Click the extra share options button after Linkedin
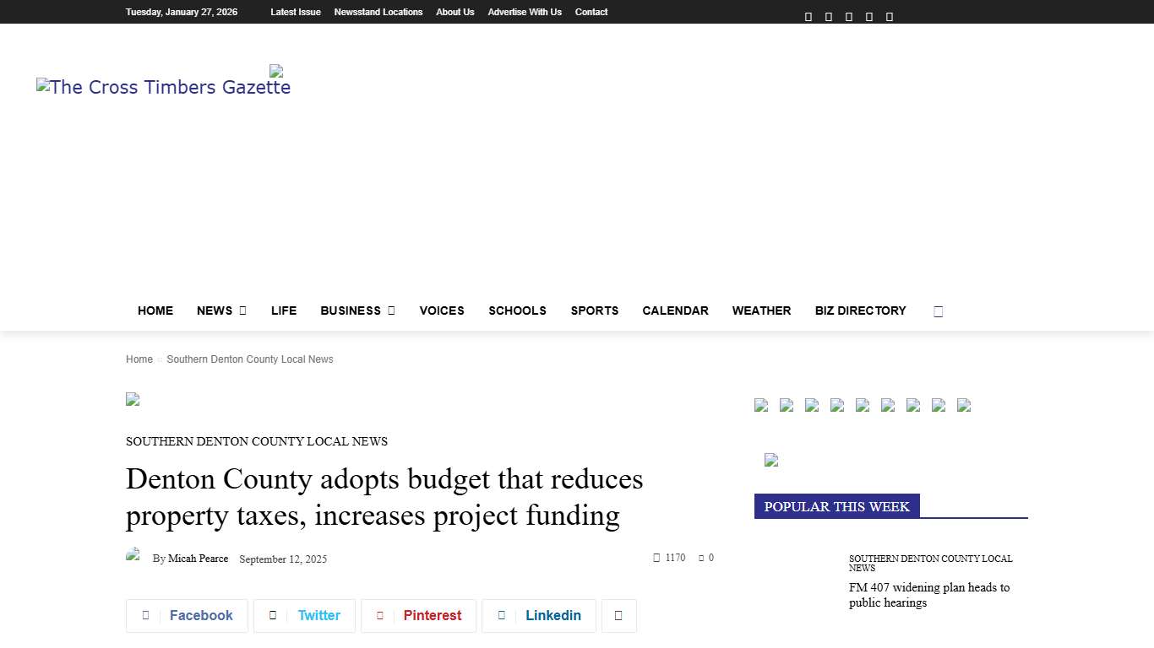This screenshot has width=1154, height=648. click(619, 616)
